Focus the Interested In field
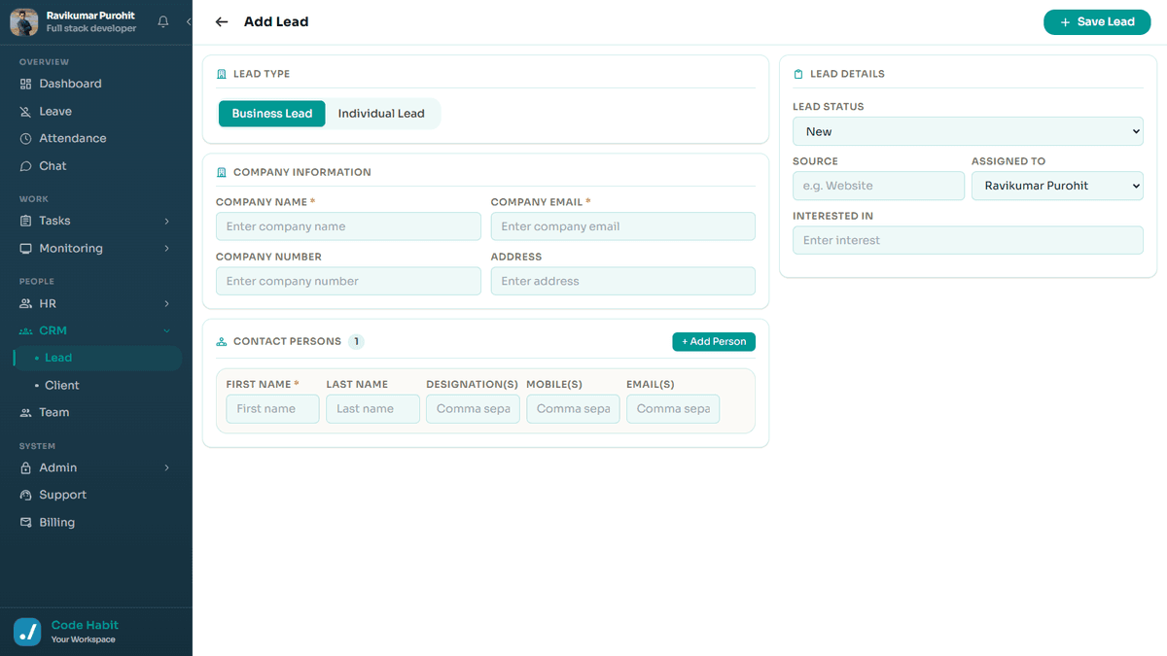 (x=968, y=240)
